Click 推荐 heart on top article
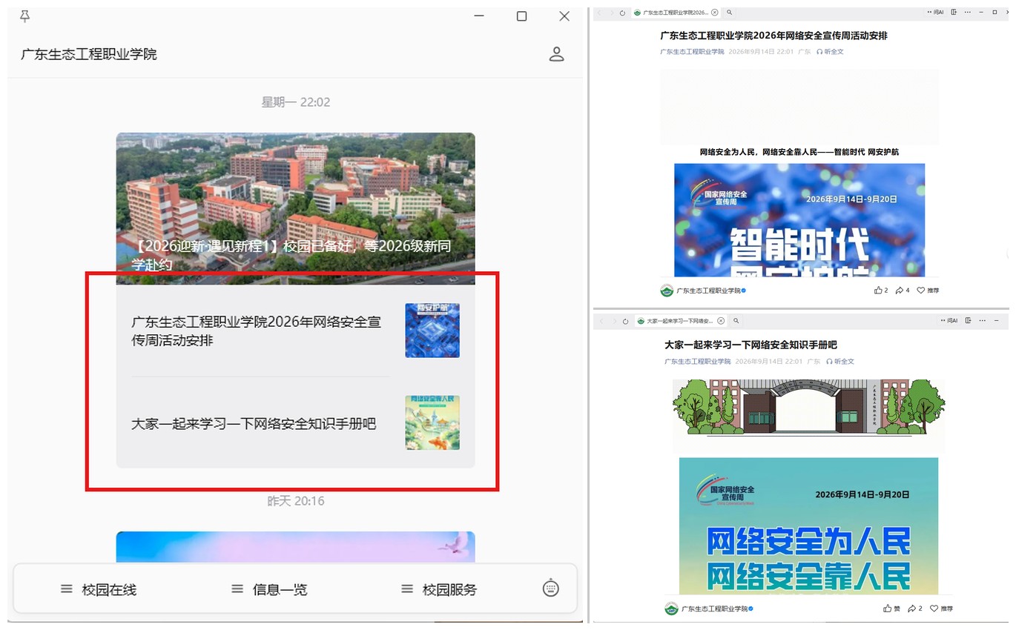The width and height of the screenshot is (1016, 630). click(928, 291)
